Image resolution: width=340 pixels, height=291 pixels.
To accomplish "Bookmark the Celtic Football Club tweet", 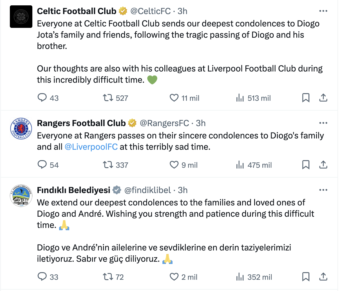I will click(306, 98).
